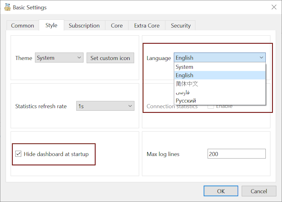
Task: Pick 简体中文 from the language list
Action: click(187, 84)
